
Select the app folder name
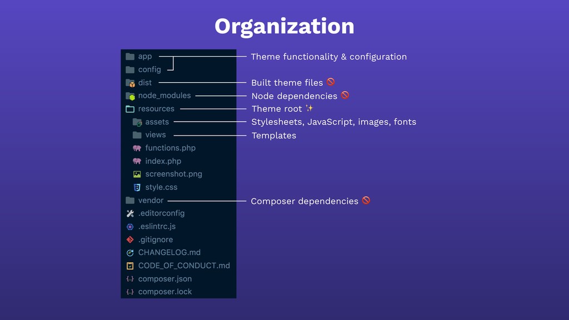tap(145, 57)
